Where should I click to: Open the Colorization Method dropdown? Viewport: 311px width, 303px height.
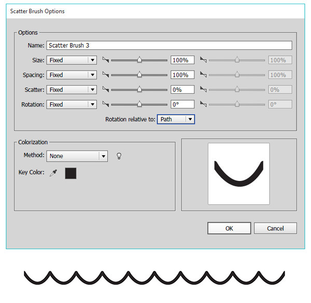pyautogui.click(x=77, y=156)
